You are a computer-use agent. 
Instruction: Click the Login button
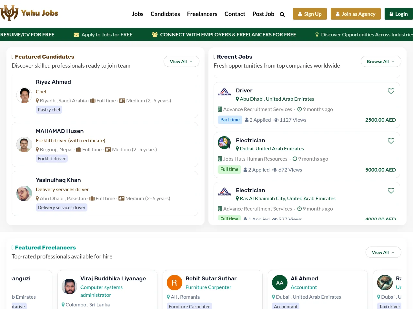[399, 14]
